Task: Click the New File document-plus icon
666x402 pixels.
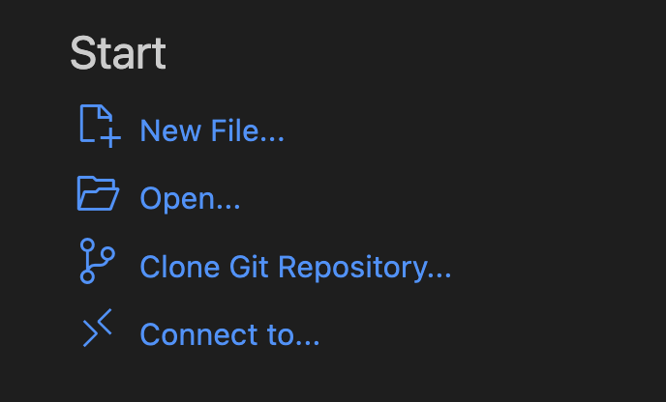Action: tap(101, 126)
